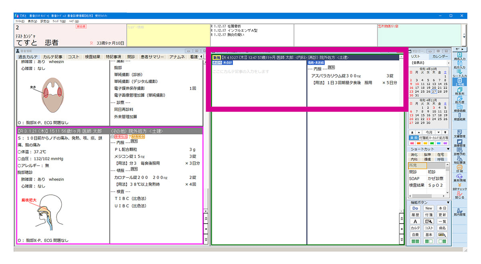Collapse the ショートカット section
Image resolution: width=481 pixels, height=264 pixels.
tap(448, 149)
